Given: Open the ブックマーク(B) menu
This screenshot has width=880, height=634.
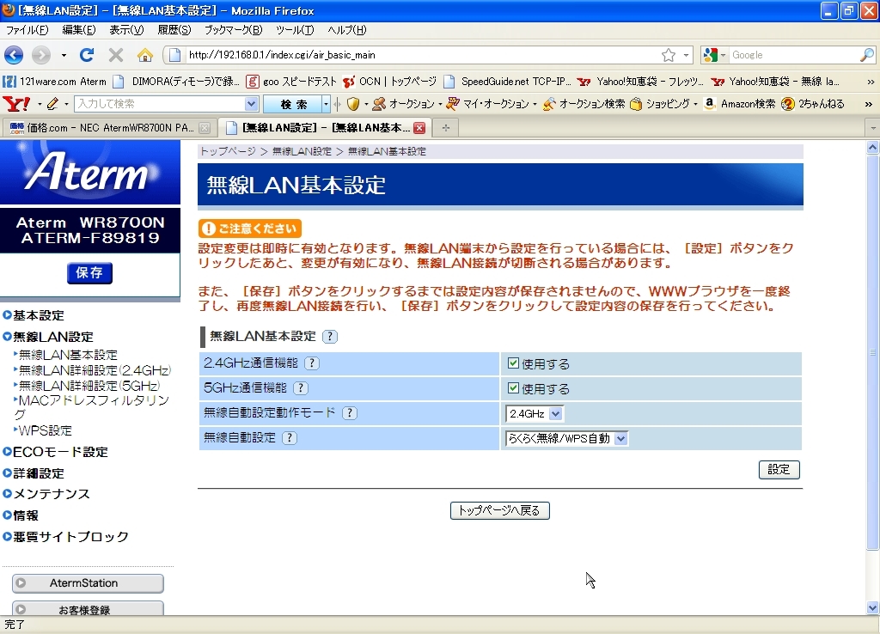Looking at the screenshot, I should tap(232, 30).
